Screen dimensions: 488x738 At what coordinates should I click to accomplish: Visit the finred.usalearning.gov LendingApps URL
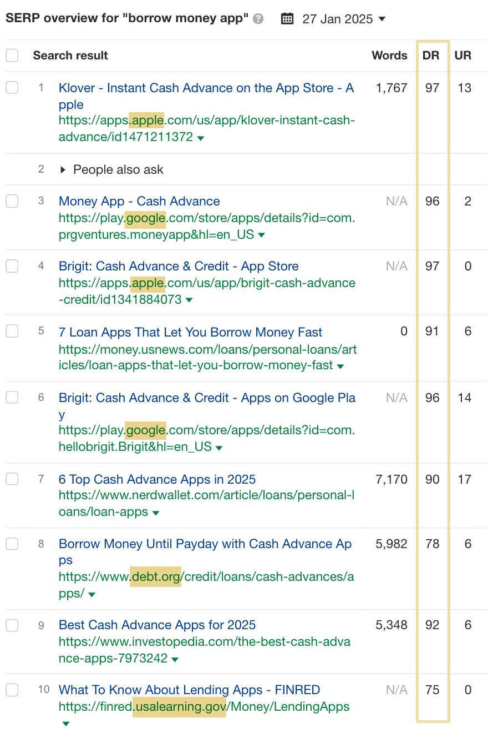click(x=204, y=706)
